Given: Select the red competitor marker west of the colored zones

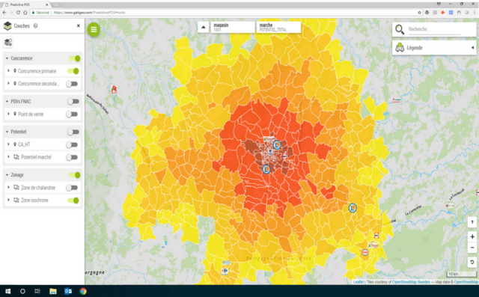Looking at the screenshot, I should click(114, 90).
